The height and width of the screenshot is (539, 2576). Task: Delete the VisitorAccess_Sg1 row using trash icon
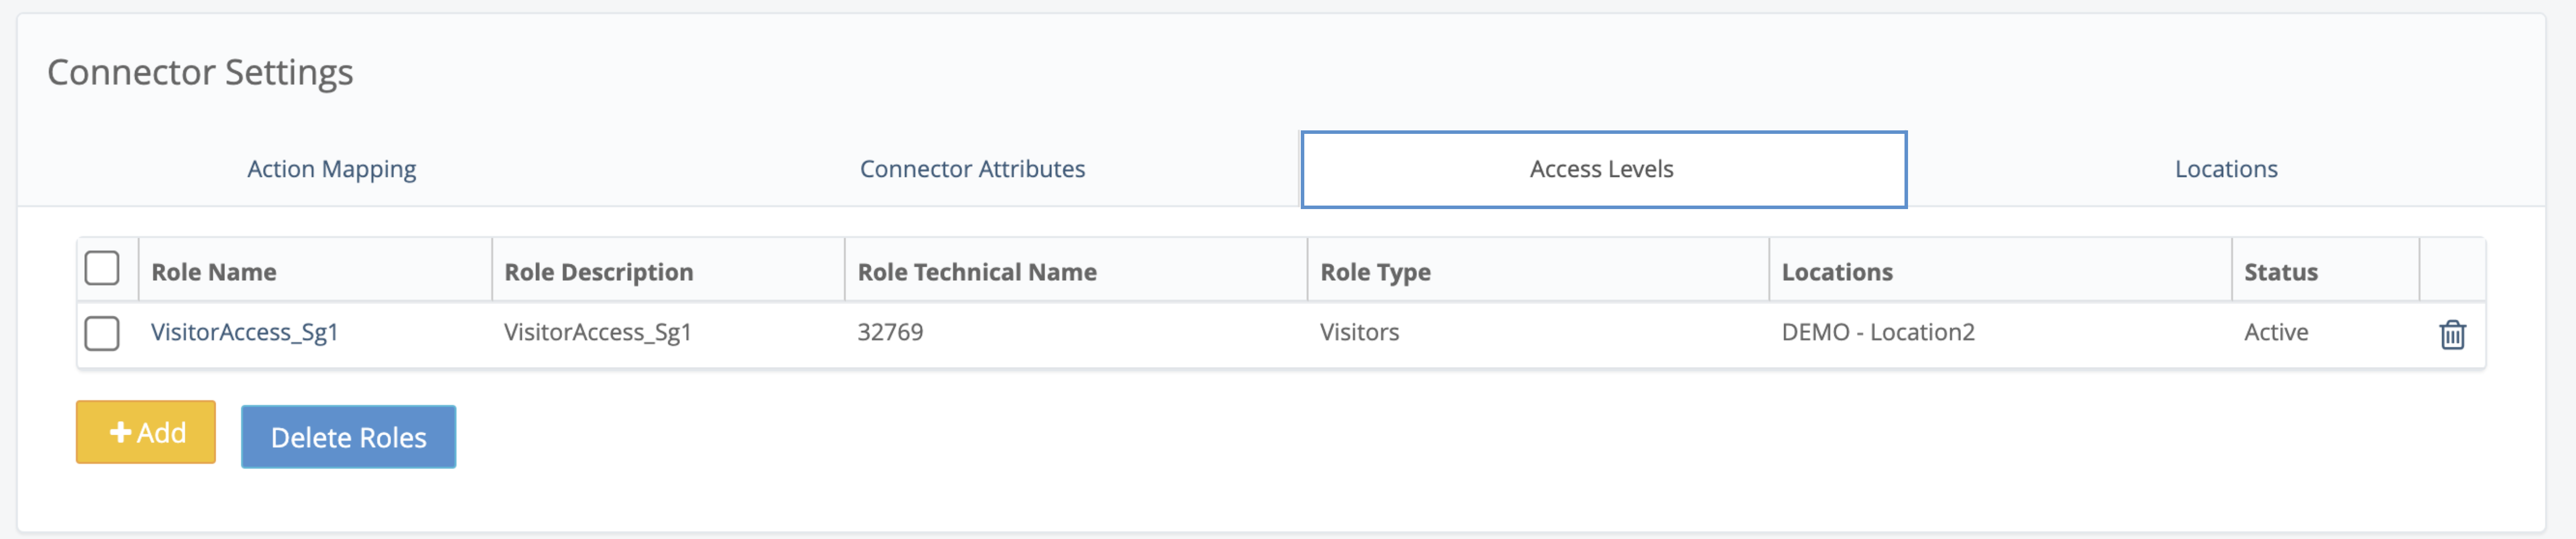pyautogui.click(x=2452, y=334)
